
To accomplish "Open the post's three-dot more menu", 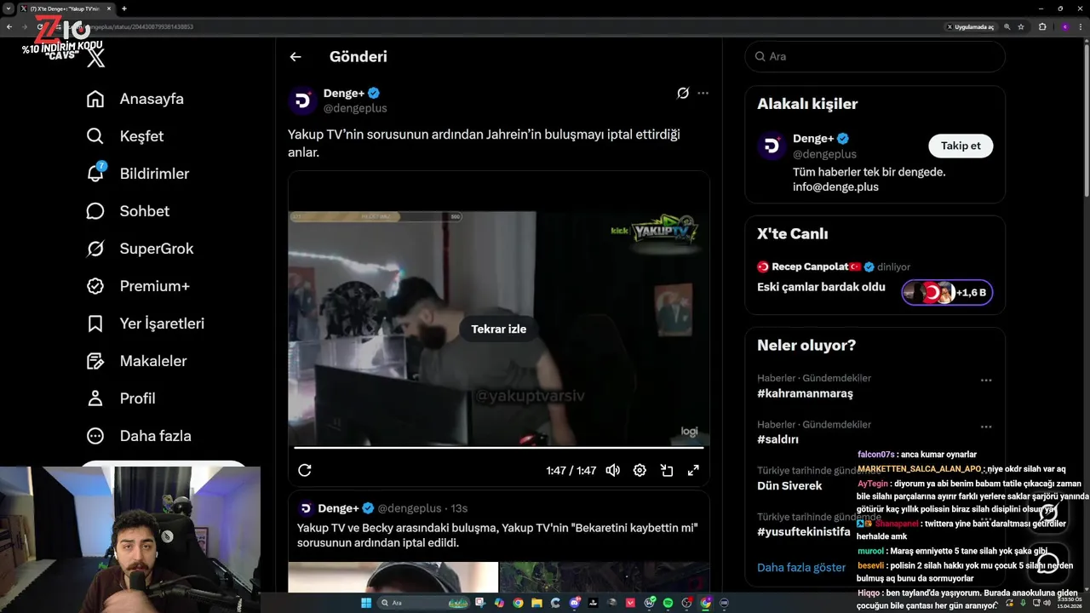I will coord(703,93).
